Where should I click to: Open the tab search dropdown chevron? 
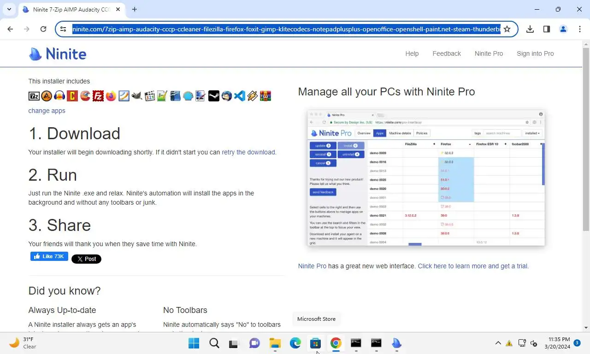point(9,9)
